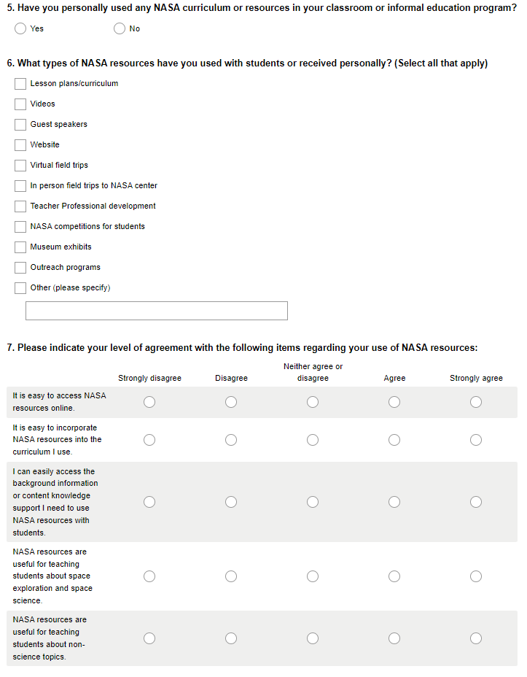Viewport: 527px width, 677px height.
Task: Pick Neither agree or disagree for background information
Action: pos(313,502)
